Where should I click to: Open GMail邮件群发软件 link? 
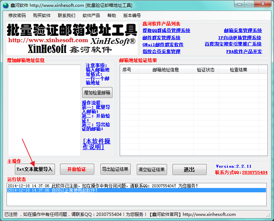[x=163, y=45]
